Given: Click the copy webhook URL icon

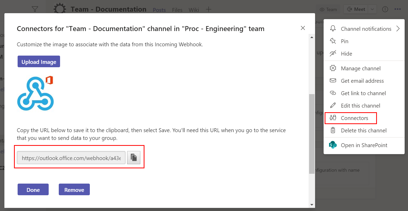Looking at the screenshot, I should pyautogui.click(x=134, y=157).
